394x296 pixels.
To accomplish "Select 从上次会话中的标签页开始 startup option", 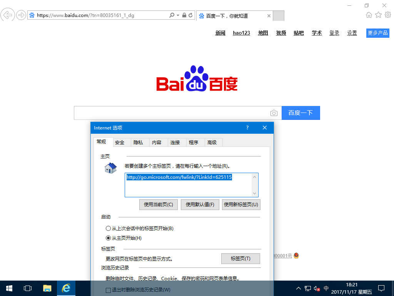I will (109, 228).
